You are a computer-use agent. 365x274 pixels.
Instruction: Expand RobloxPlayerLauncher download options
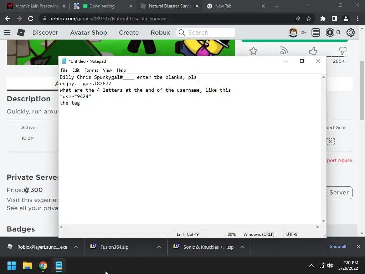click(76, 247)
